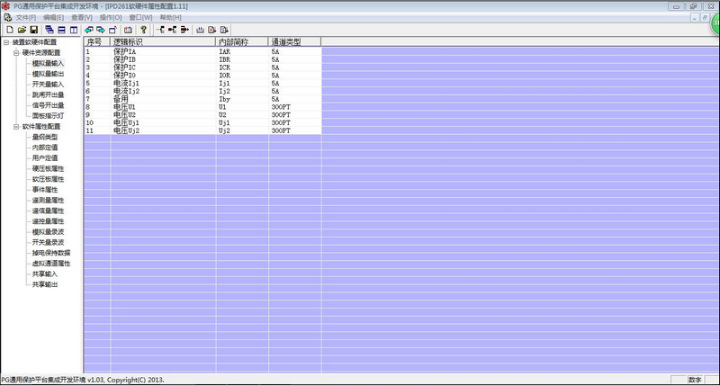720x386 pixels.
Task: Select 模拟量输出 in the tree
Action: (x=48, y=74)
